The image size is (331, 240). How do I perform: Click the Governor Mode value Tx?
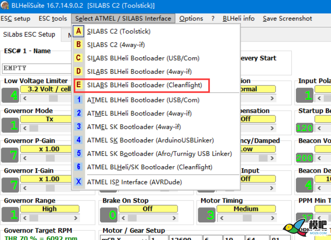click(46, 119)
